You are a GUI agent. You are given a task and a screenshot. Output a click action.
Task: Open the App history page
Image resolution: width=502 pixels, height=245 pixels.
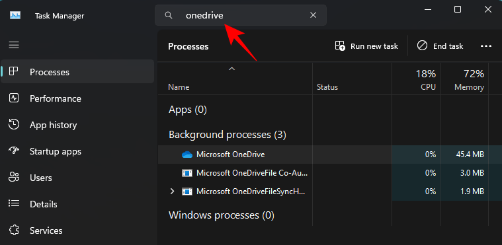[77, 125]
